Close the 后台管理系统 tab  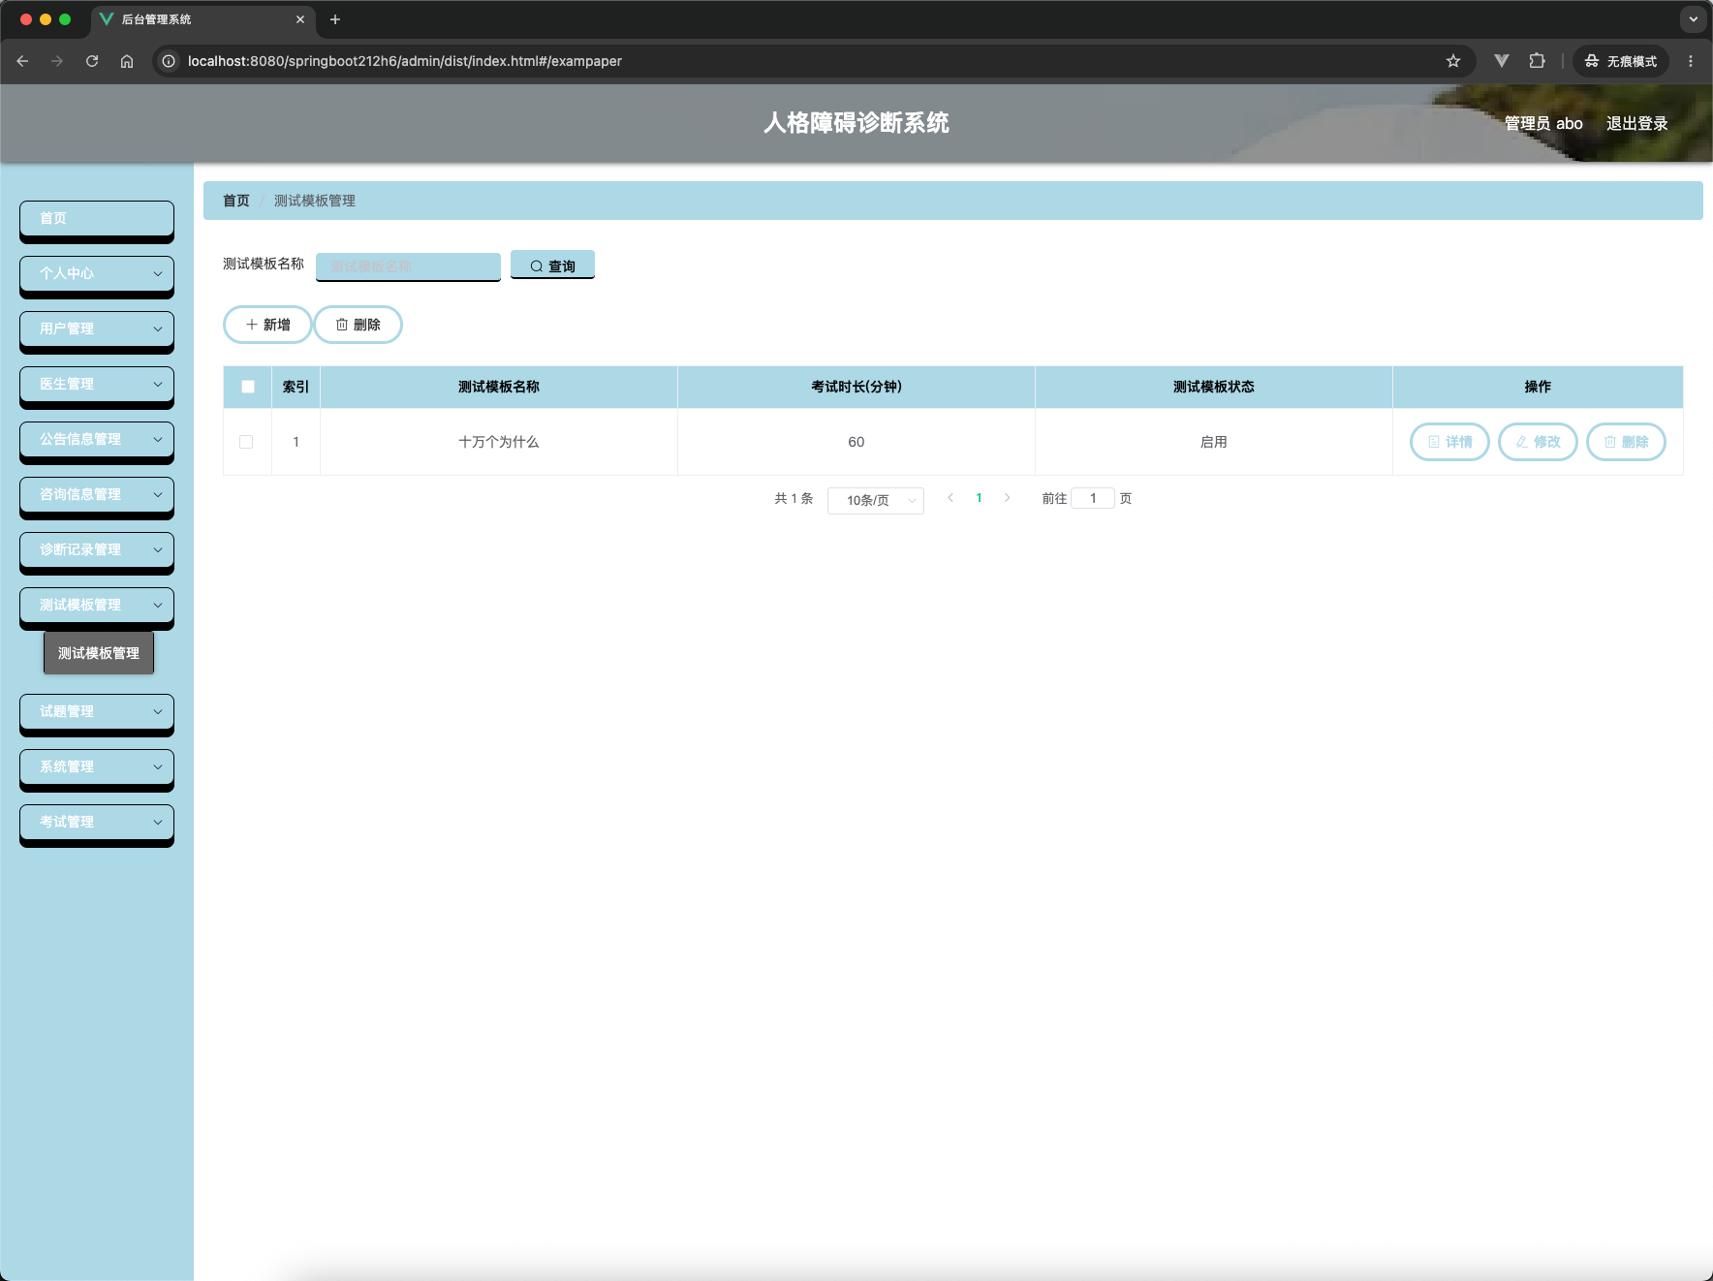300,19
